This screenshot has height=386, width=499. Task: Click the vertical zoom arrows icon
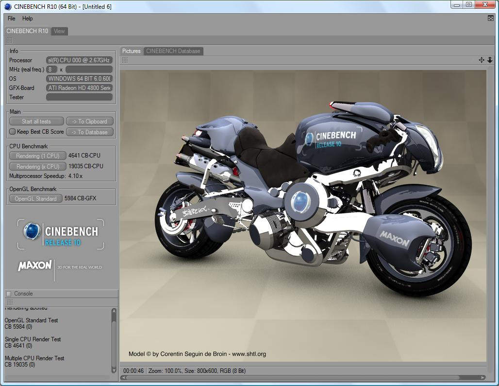(x=490, y=60)
